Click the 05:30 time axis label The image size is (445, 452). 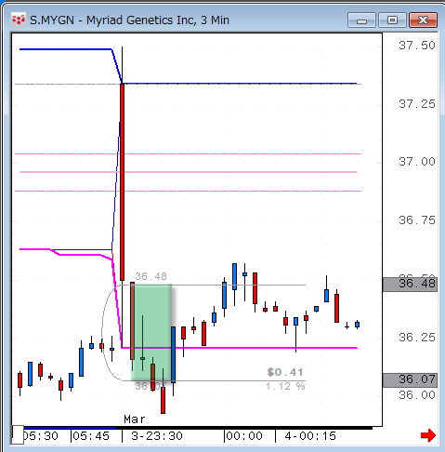pos(41,436)
